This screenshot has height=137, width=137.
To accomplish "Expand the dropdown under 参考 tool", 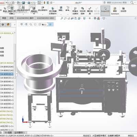I will tap(68, 14).
